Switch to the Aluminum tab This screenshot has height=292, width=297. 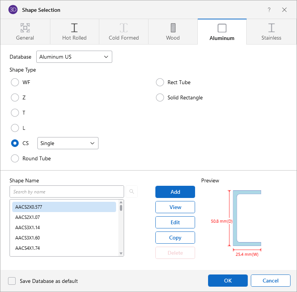coord(222,32)
